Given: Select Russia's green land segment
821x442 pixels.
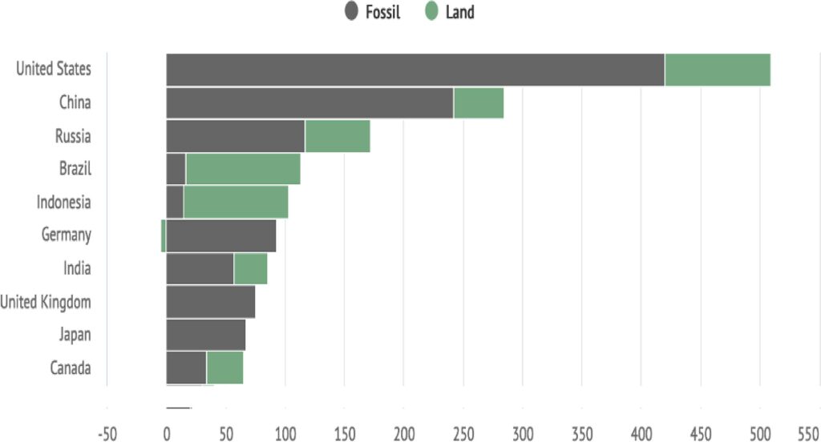Looking at the screenshot, I should [x=338, y=136].
